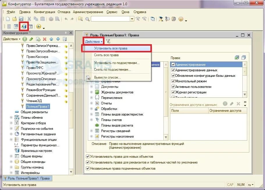The height and width of the screenshot is (190, 265).
Task: Choose Установить по подсистемам option
Action: click(118, 63)
